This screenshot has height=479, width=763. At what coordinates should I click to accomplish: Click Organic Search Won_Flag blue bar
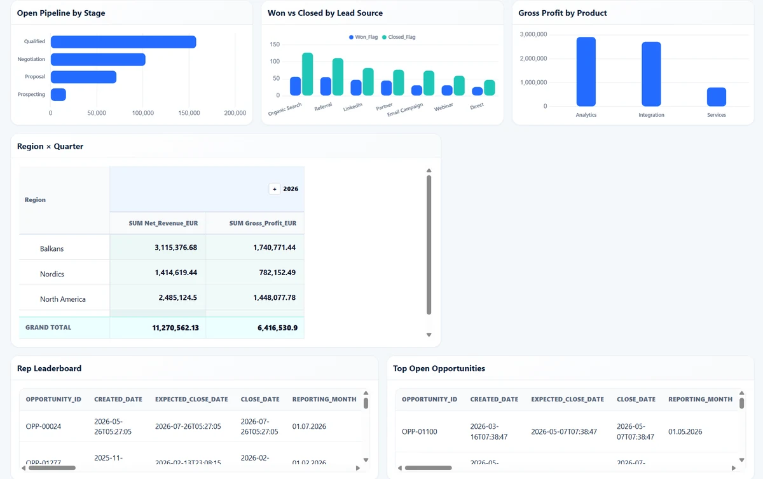(x=295, y=86)
